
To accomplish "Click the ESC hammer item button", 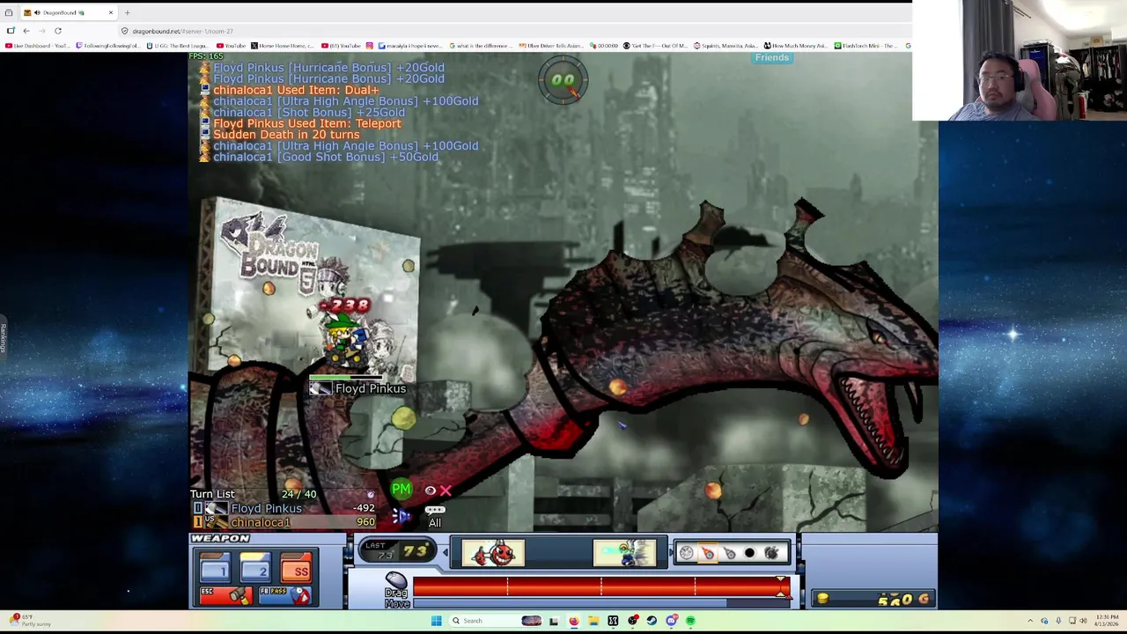I will (225, 595).
